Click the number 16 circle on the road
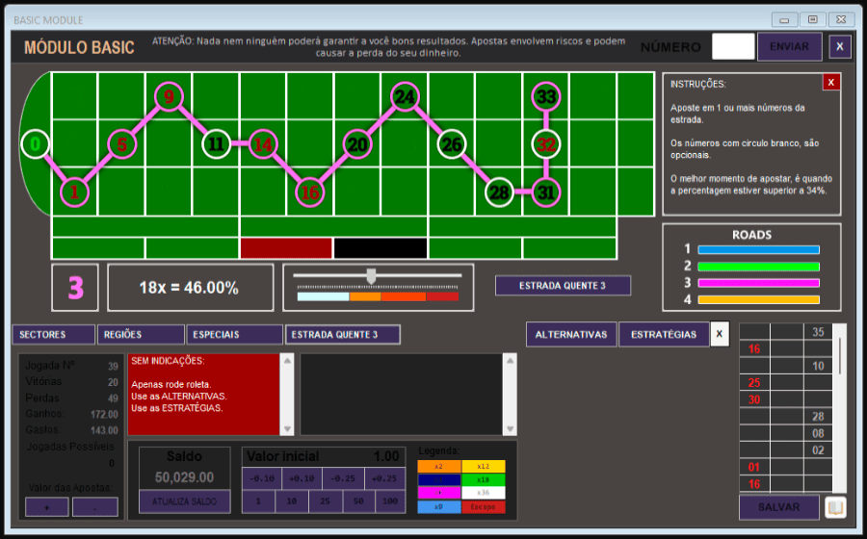Image resolution: width=867 pixels, height=539 pixels. click(309, 192)
